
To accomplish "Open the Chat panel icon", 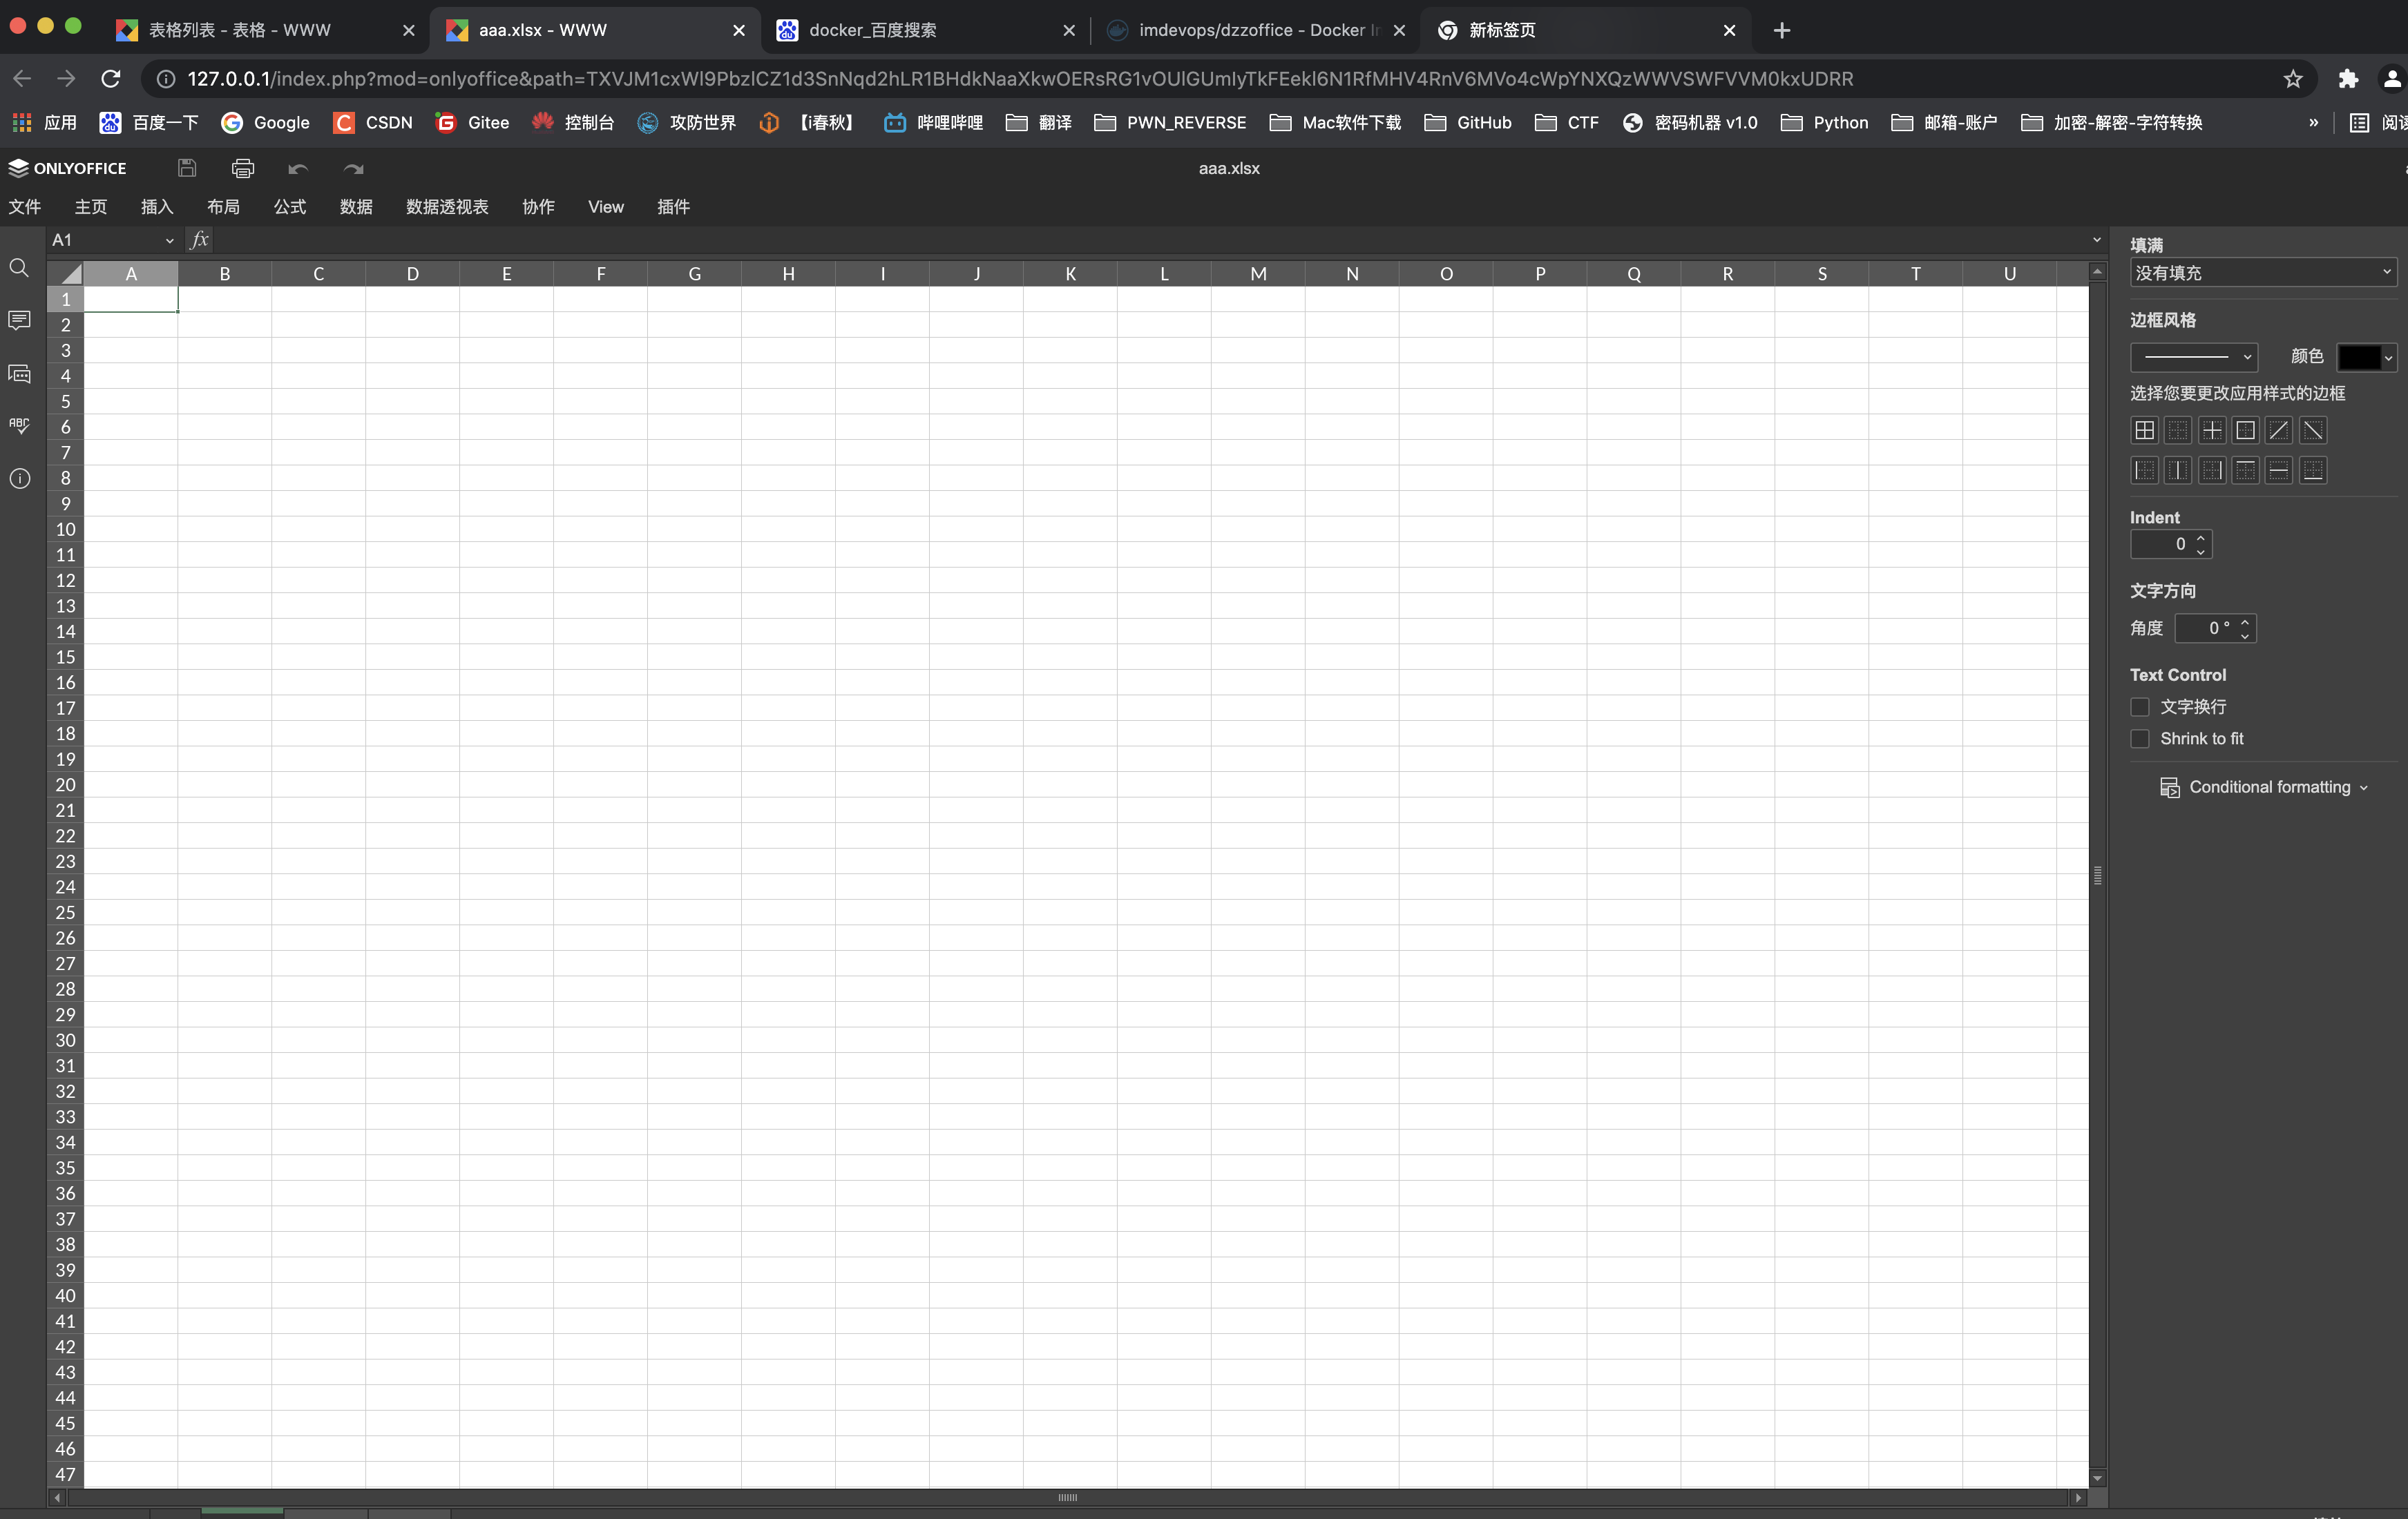I will click(20, 373).
